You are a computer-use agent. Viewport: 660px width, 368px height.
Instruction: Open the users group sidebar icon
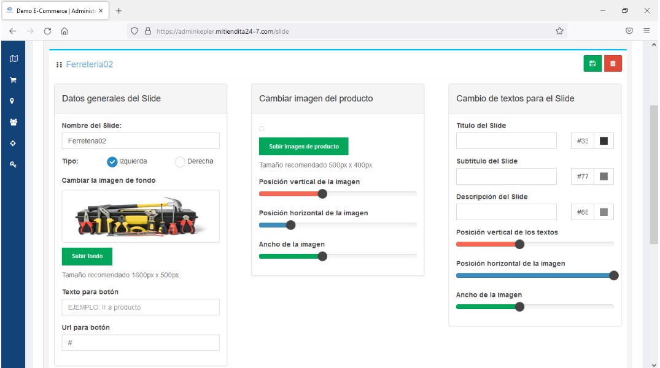(x=14, y=122)
